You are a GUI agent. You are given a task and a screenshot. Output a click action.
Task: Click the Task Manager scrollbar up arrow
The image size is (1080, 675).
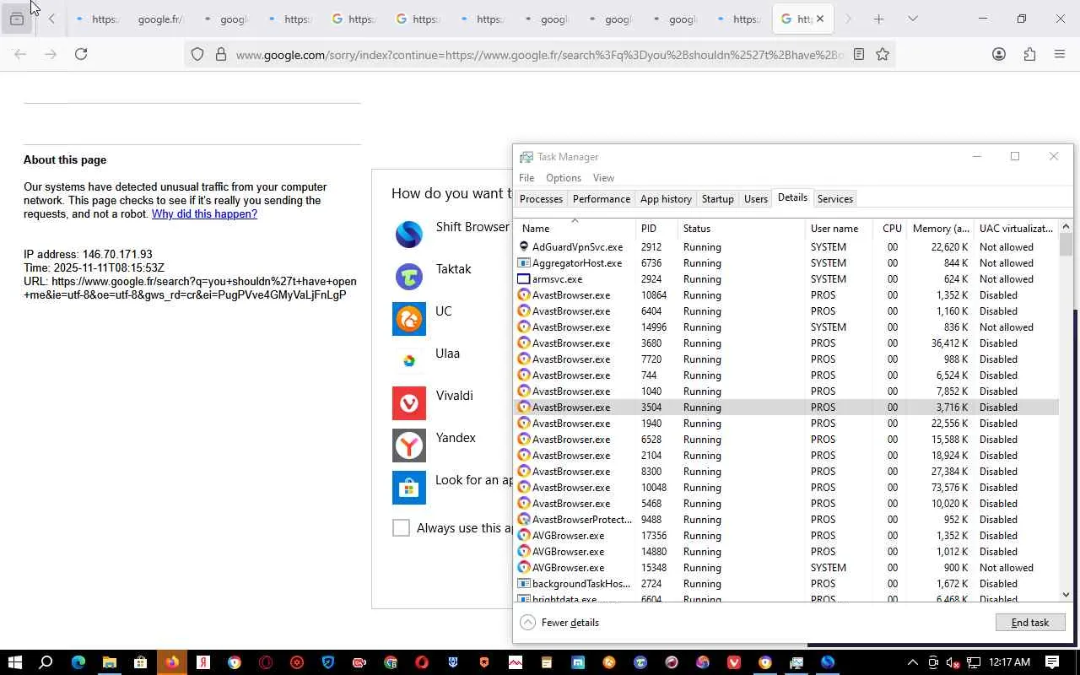pyautogui.click(x=1066, y=227)
